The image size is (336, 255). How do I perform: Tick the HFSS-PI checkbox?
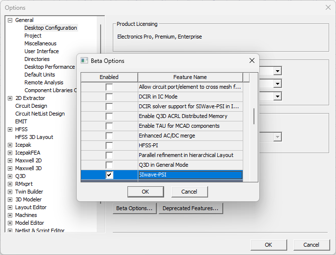109,145
